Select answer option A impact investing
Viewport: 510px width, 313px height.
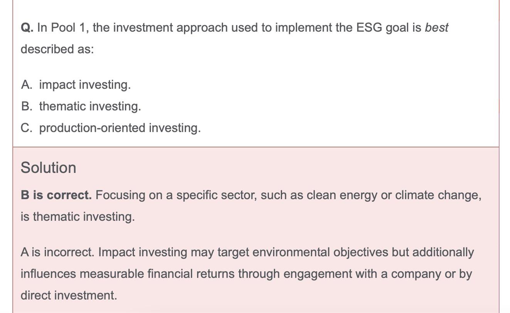pyautogui.click(x=85, y=84)
